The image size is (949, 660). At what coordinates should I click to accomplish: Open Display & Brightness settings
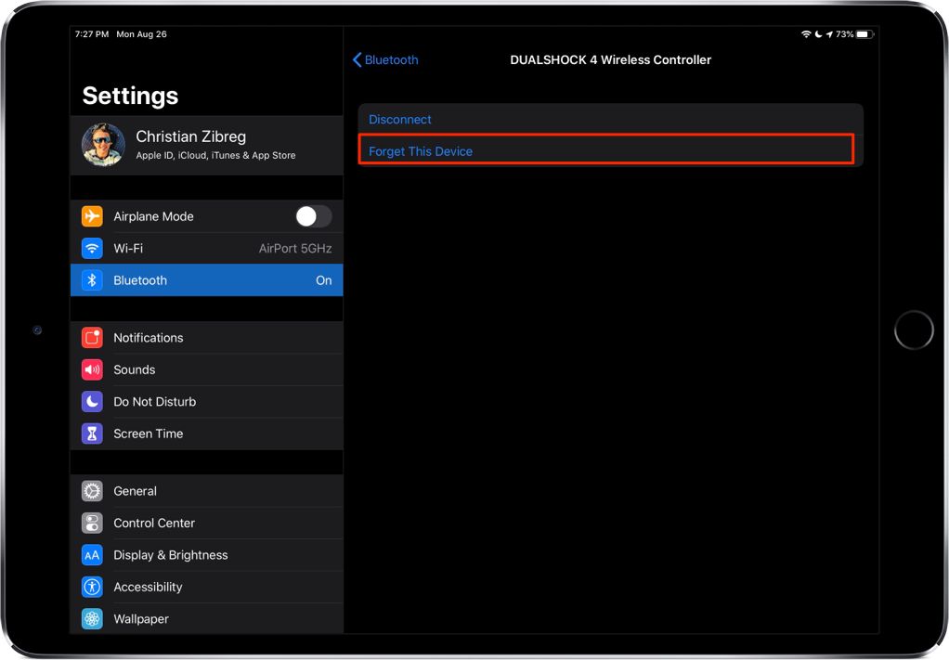[x=207, y=555]
